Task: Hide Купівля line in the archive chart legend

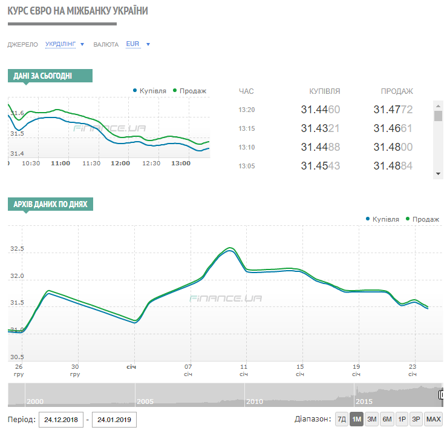Action: (x=382, y=219)
